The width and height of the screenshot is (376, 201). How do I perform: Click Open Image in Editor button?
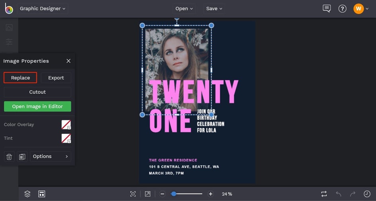click(37, 106)
